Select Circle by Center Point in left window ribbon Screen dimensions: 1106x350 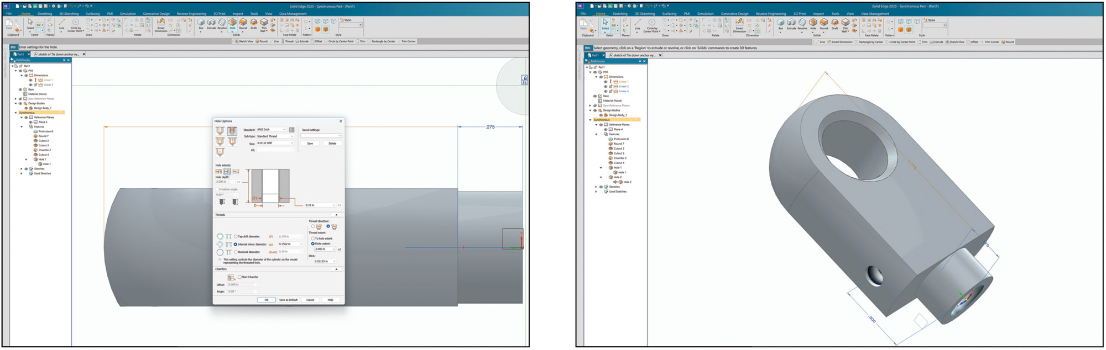pyautogui.click(x=75, y=24)
